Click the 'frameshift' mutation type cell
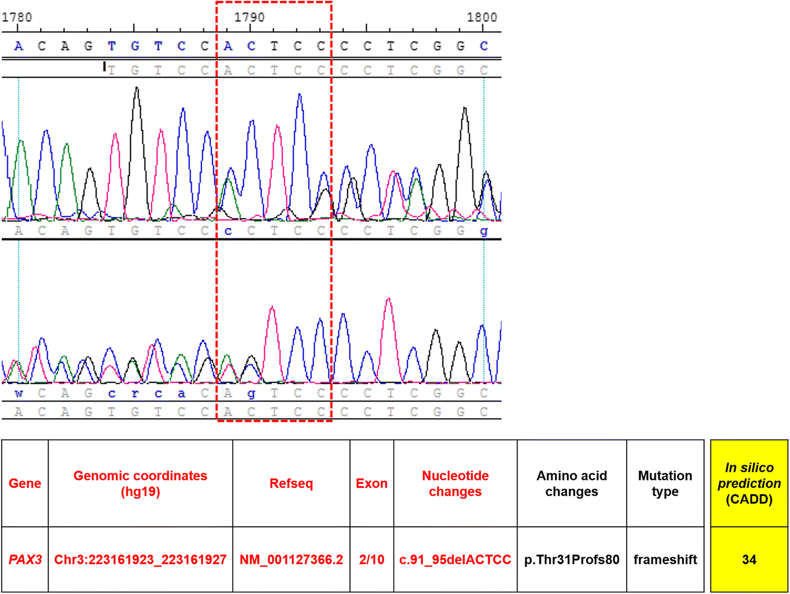The height and width of the screenshot is (594, 790). pos(665,559)
